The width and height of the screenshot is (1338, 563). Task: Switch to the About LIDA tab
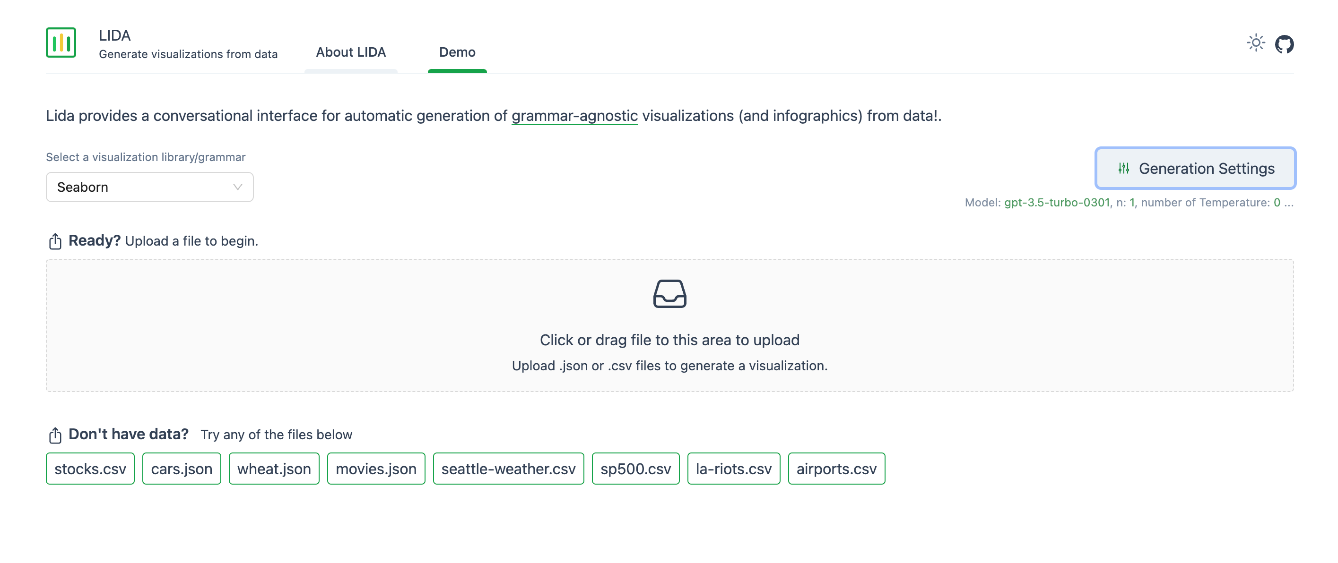click(351, 52)
